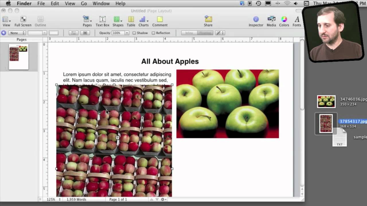Open the Finder menu

pos(24,3)
